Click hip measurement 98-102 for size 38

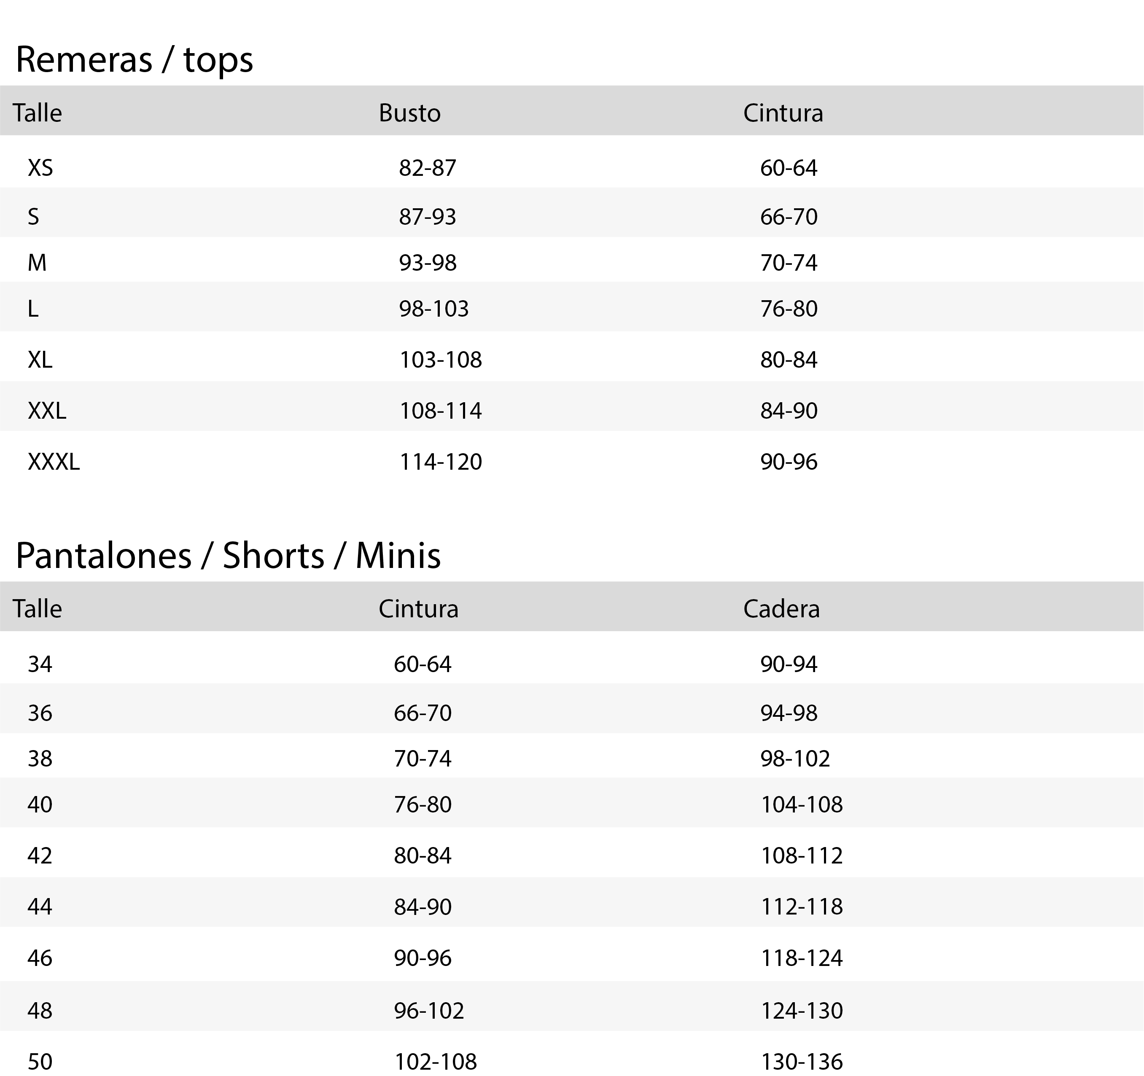[795, 759]
